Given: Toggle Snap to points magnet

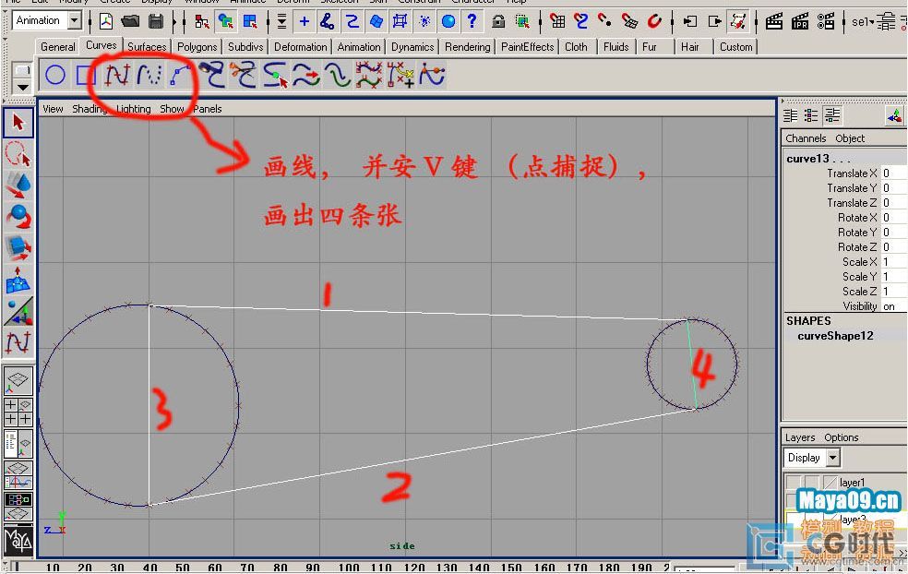Looking at the screenshot, I should point(605,22).
